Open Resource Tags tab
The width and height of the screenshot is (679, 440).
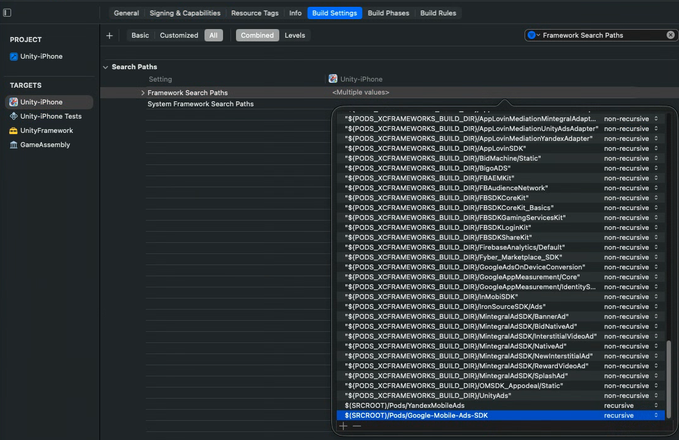255,13
